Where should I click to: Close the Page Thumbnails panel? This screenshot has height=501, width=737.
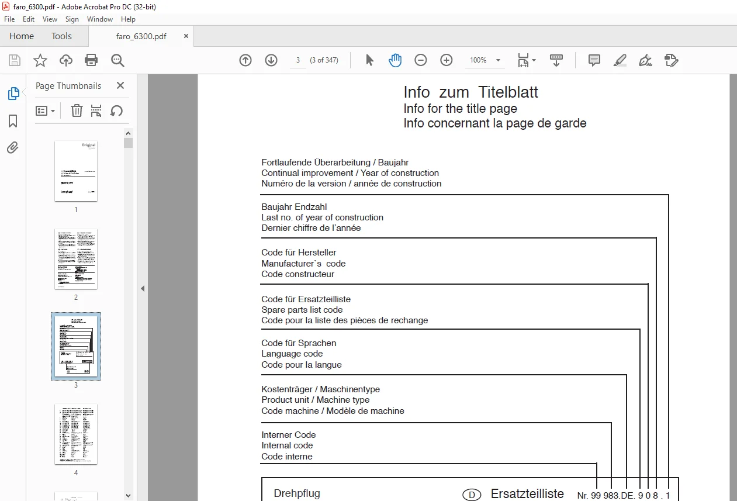(120, 85)
